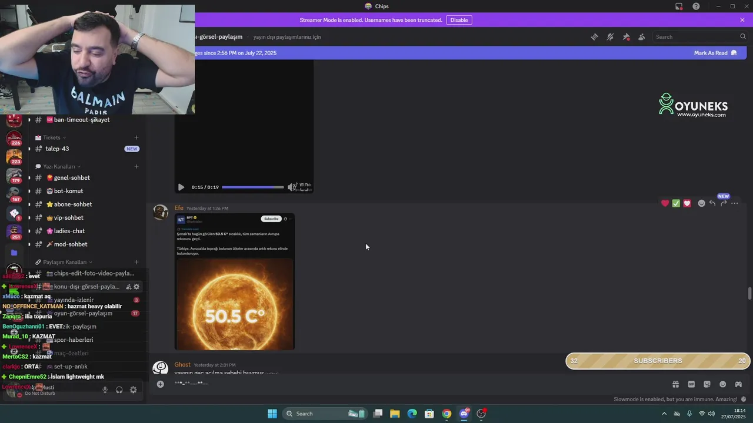The height and width of the screenshot is (423, 753).
Task: Add red heart reaction to Efe's message
Action: click(x=665, y=203)
